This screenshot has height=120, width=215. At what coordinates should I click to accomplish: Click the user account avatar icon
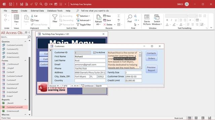(x=187, y=4)
